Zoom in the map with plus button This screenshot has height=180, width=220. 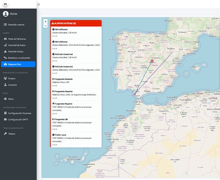tap(45, 22)
